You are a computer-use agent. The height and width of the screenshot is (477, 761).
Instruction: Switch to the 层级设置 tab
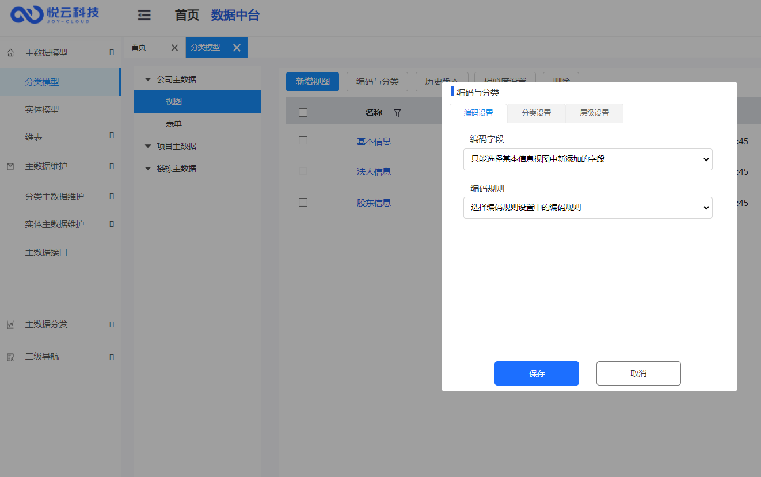[595, 113]
